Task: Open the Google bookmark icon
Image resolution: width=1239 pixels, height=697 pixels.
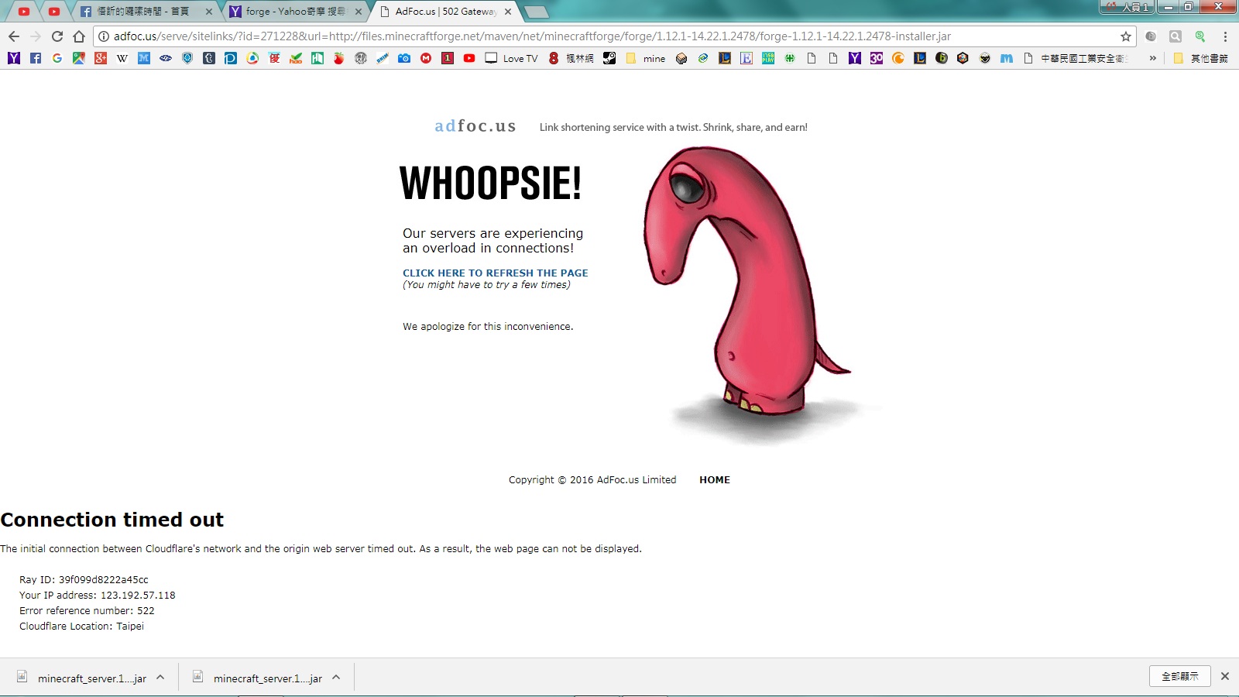Action: [57, 58]
